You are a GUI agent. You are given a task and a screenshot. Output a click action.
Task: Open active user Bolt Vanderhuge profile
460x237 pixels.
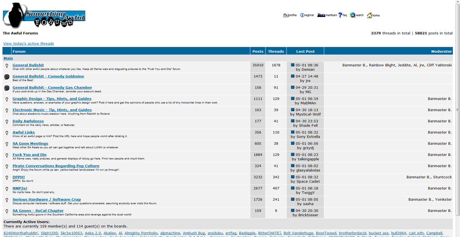pos(298,233)
